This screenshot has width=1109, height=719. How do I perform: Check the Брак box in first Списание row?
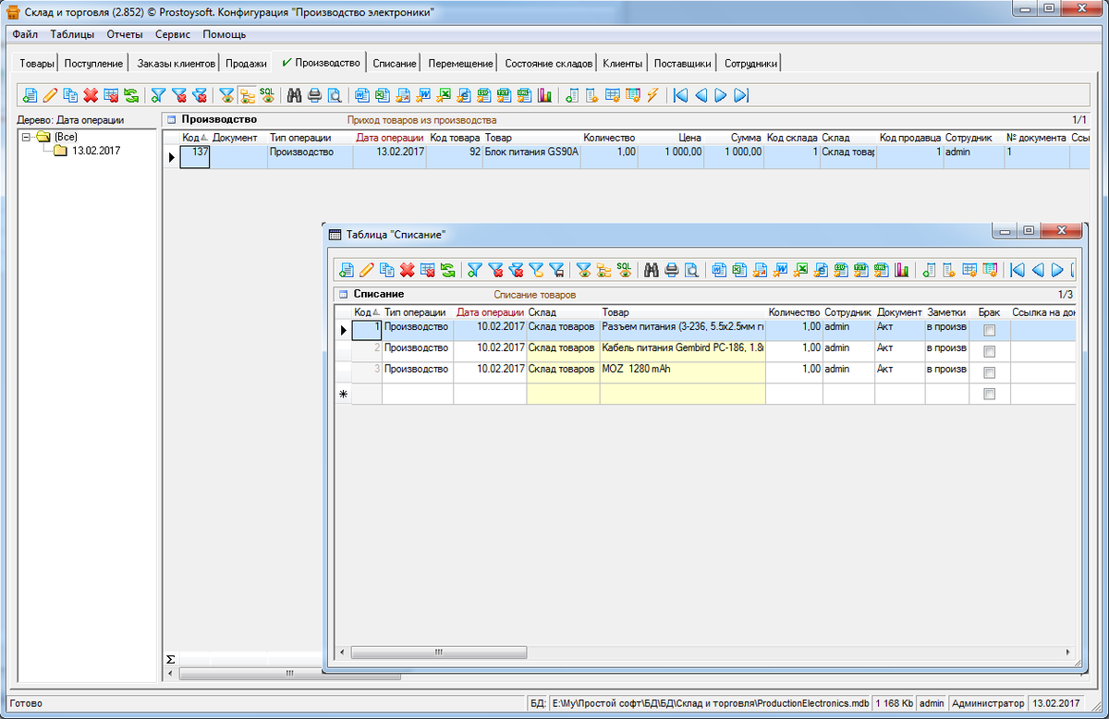(989, 330)
